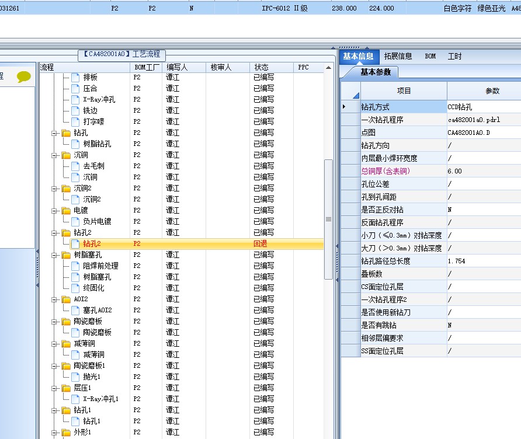Click the document icon beside 负片电镀
521x439 pixels.
(x=75, y=221)
